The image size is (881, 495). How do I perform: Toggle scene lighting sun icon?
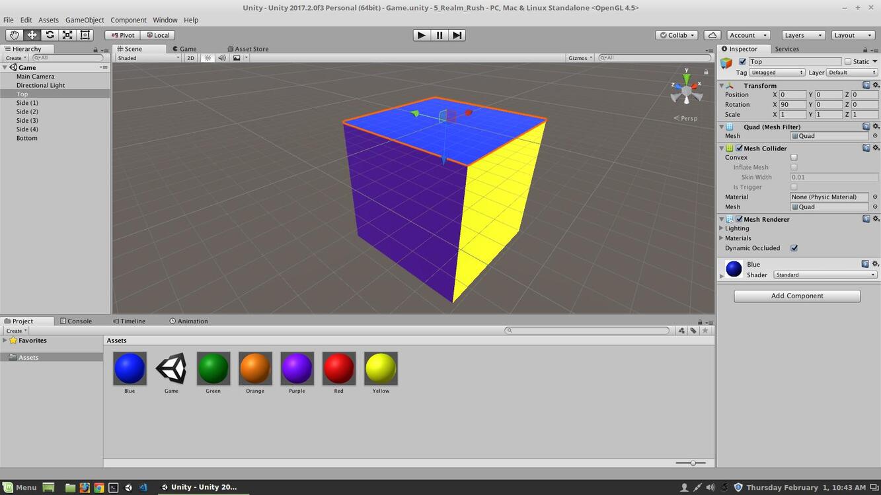[208, 58]
